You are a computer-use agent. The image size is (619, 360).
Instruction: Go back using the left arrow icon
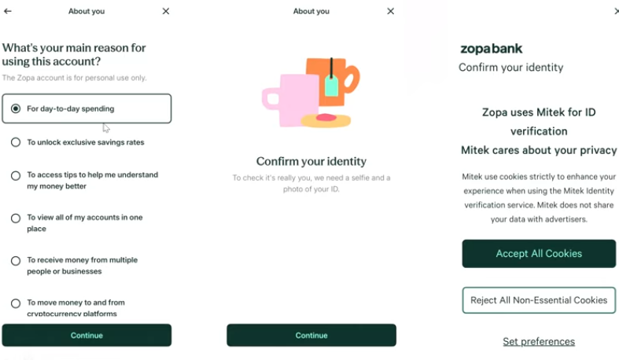(8, 11)
